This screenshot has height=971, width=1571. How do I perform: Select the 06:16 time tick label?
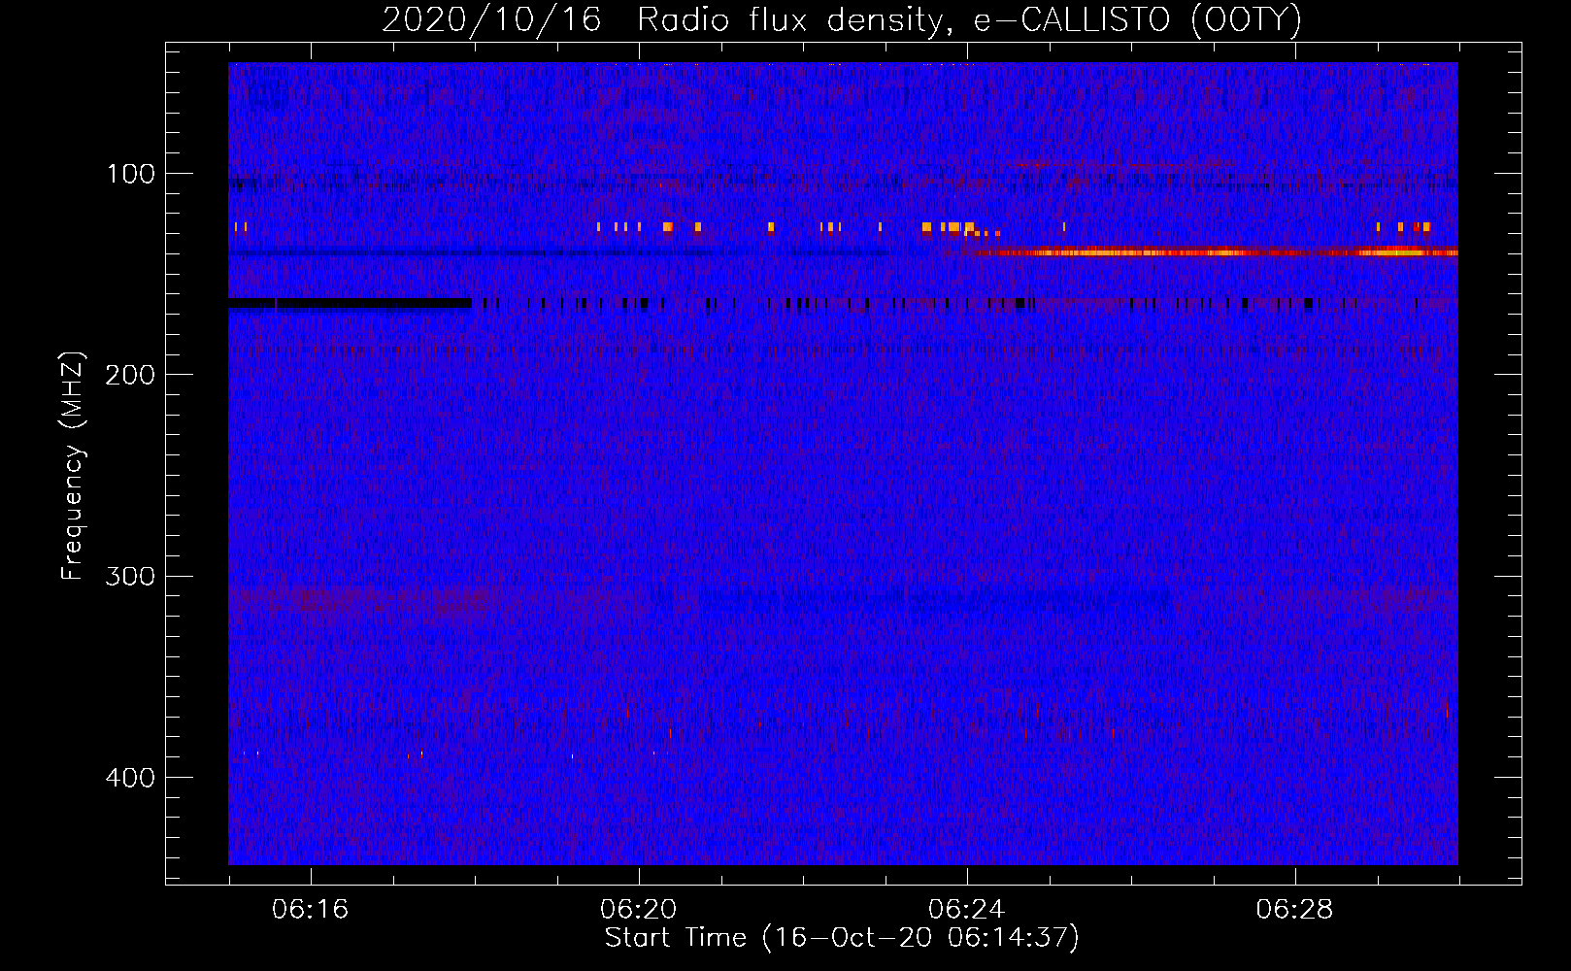[311, 910]
